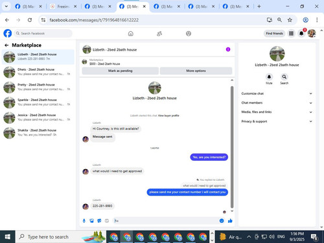Choose a sticker from the sticker icon
Image resolution: width=324 pixels, height=243 pixels.
99,221
